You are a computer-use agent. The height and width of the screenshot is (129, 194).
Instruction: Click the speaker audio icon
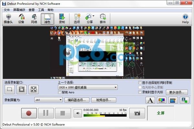point(78,113)
